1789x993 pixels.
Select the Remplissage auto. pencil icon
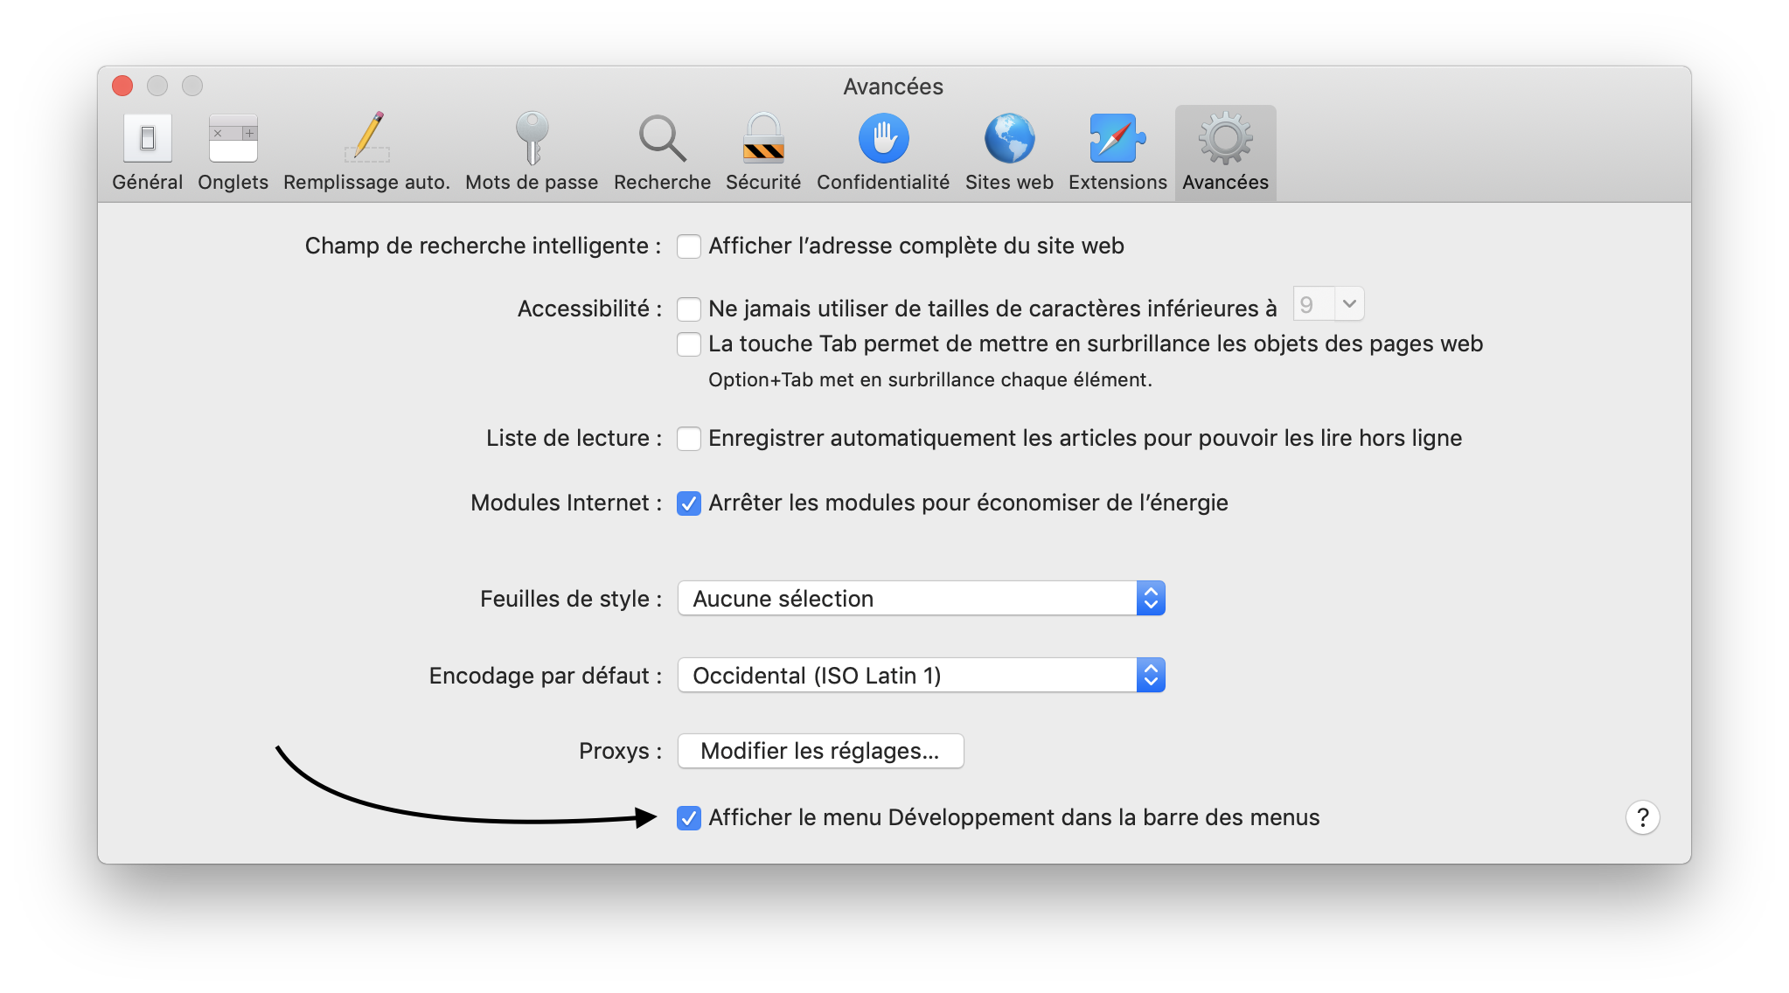tap(367, 140)
